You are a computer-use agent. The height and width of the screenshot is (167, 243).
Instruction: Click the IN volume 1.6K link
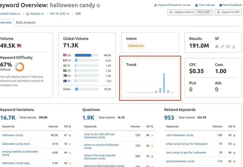pos(108,66)
